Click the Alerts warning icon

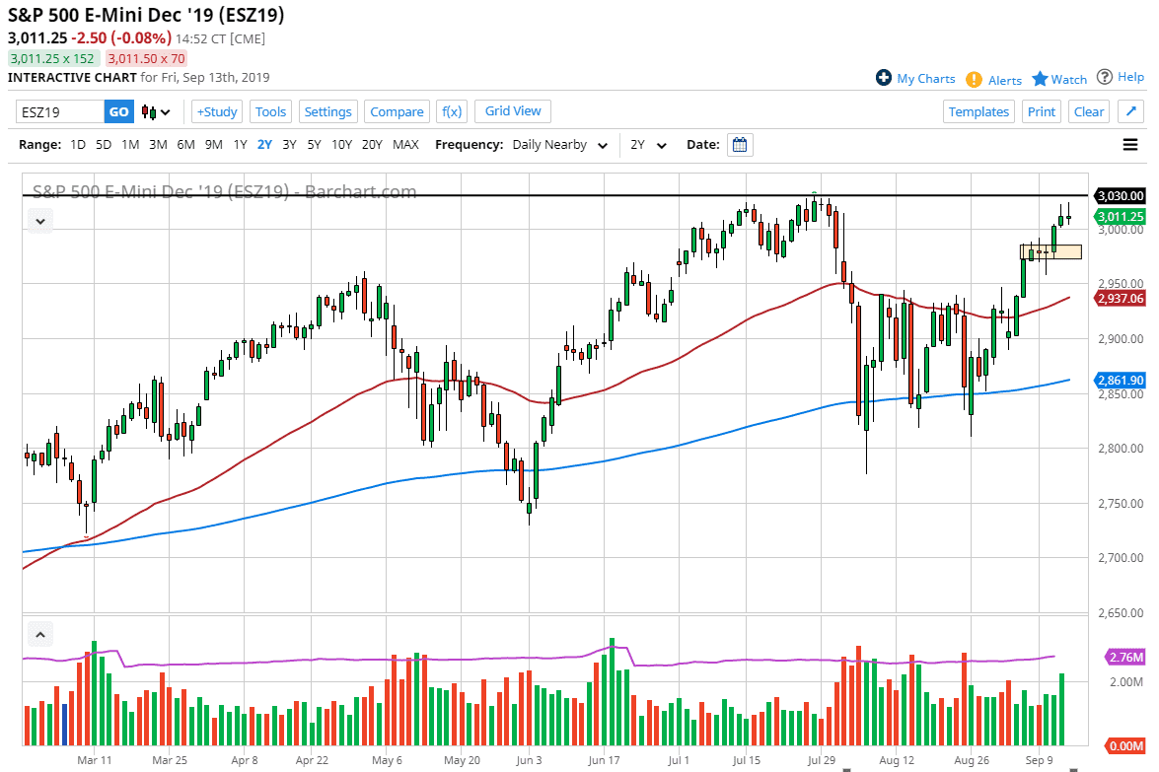(974, 79)
